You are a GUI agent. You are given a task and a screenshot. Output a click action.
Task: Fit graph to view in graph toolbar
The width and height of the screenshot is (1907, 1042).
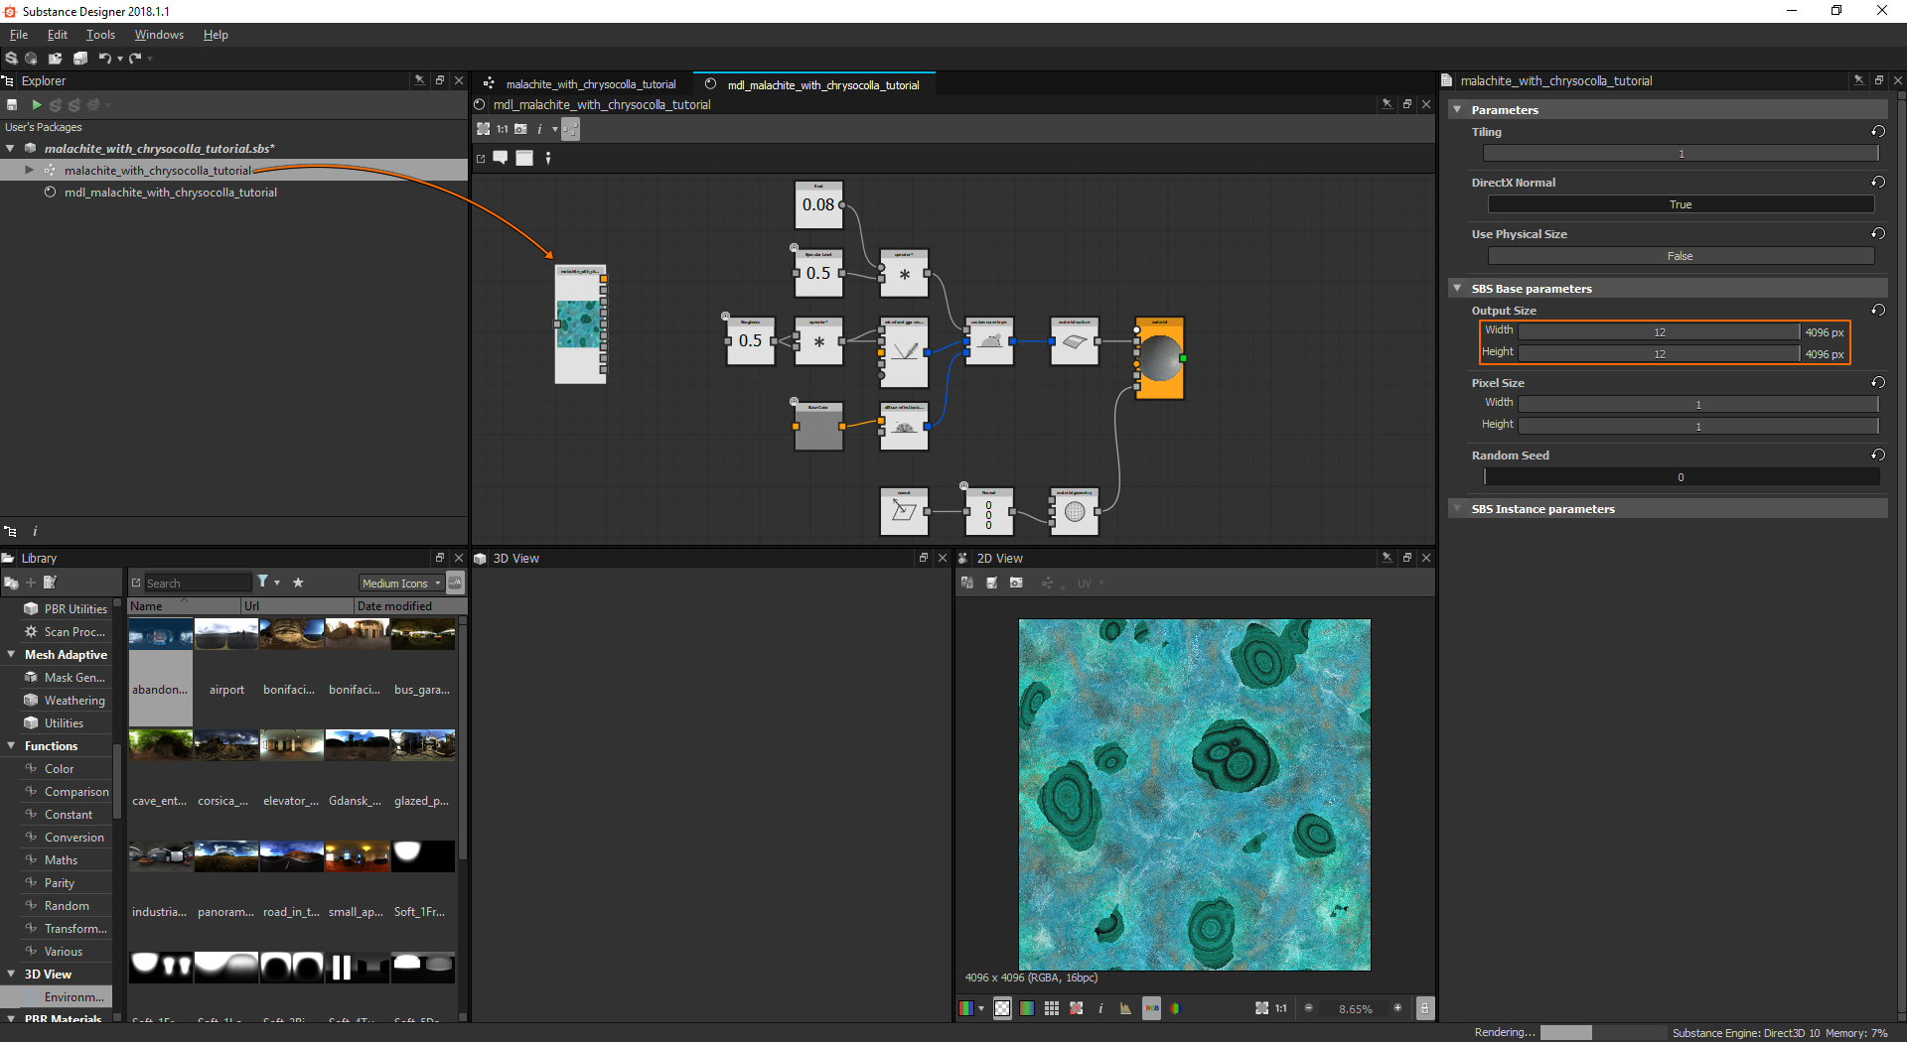pyautogui.click(x=484, y=129)
